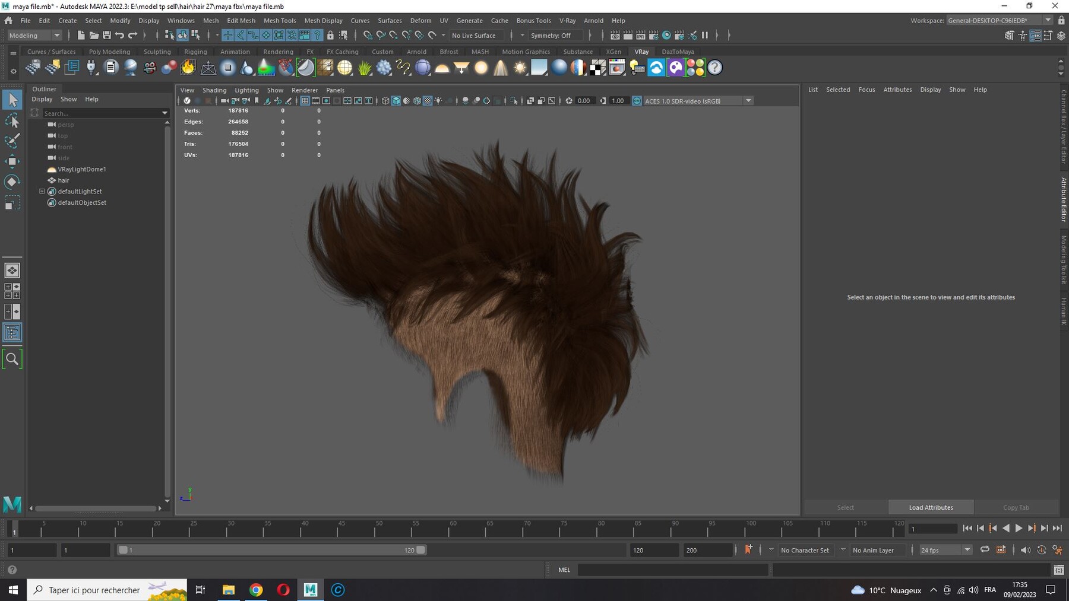This screenshot has height=601, width=1069.
Task: Click the V-Ray help question mark icon
Action: [715, 68]
